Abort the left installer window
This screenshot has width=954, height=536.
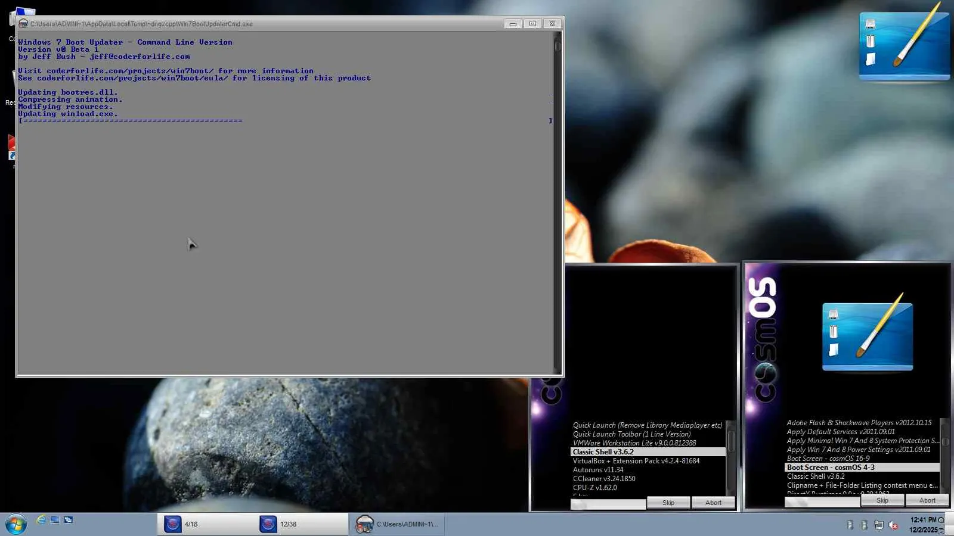713,503
